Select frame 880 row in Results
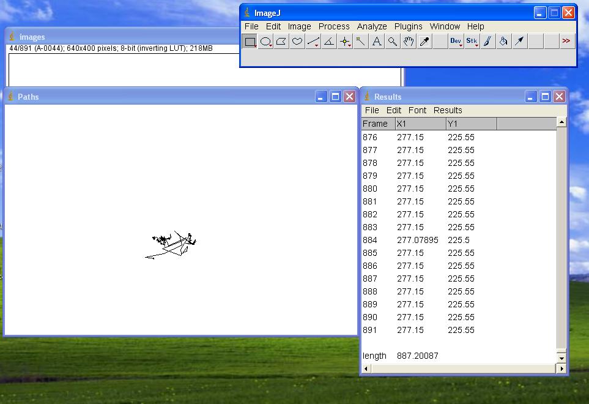Screen dimensions: 589x404 coord(459,189)
